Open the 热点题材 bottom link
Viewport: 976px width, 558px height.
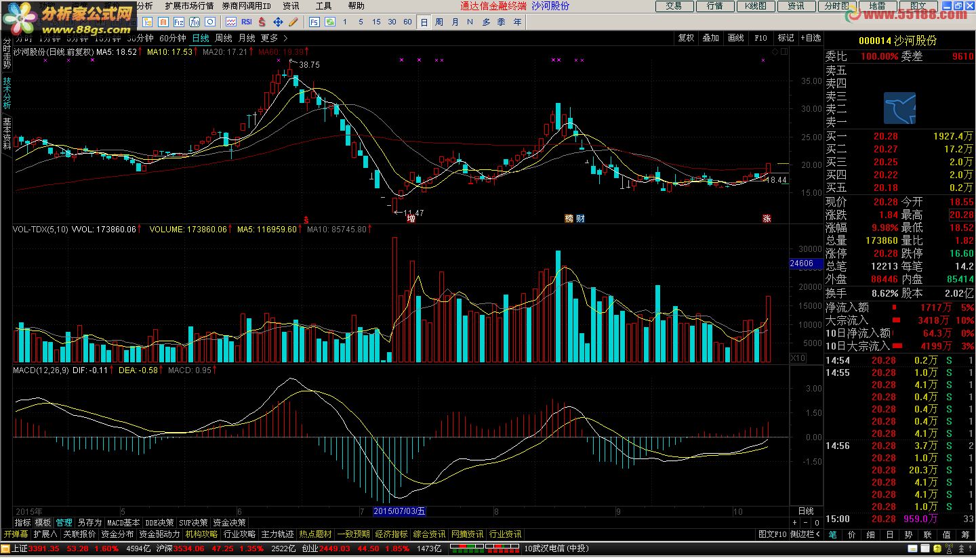tap(316, 534)
